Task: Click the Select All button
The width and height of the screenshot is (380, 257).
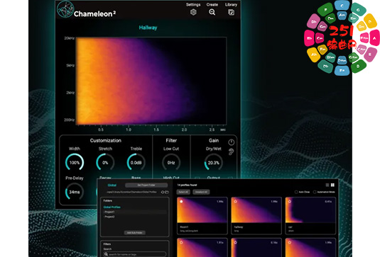Action: pyautogui.click(x=183, y=192)
